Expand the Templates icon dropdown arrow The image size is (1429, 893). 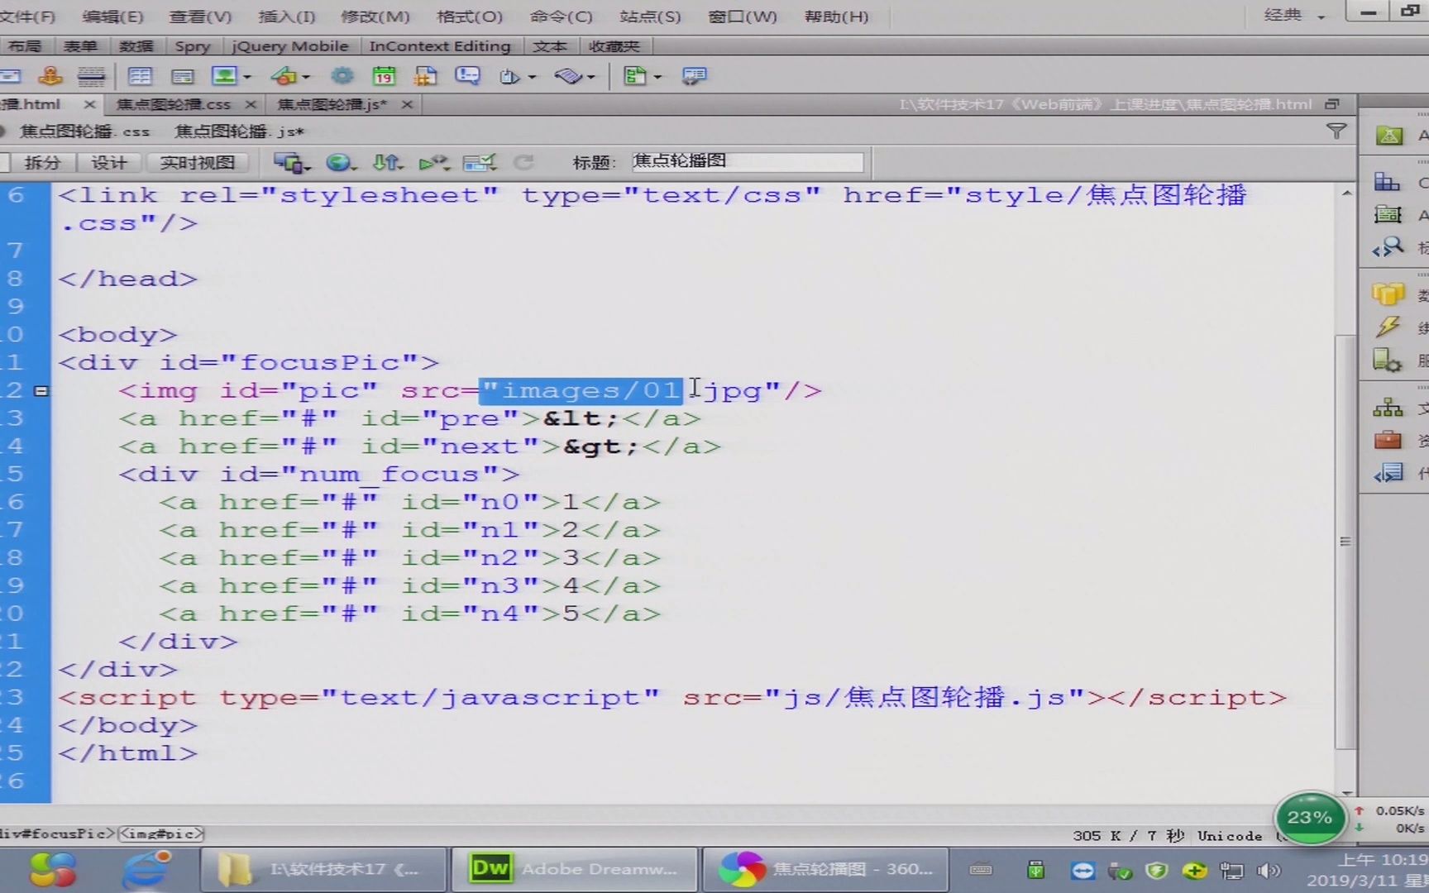658,77
